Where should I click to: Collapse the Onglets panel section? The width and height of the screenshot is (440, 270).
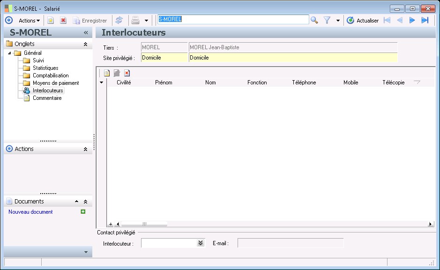pyautogui.click(x=85, y=44)
